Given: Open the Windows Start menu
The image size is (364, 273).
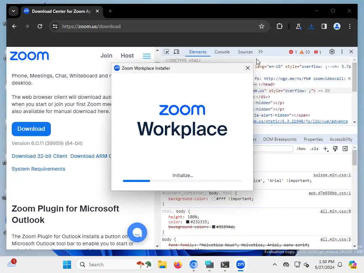Looking at the screenshot, I should pos(67,264).
